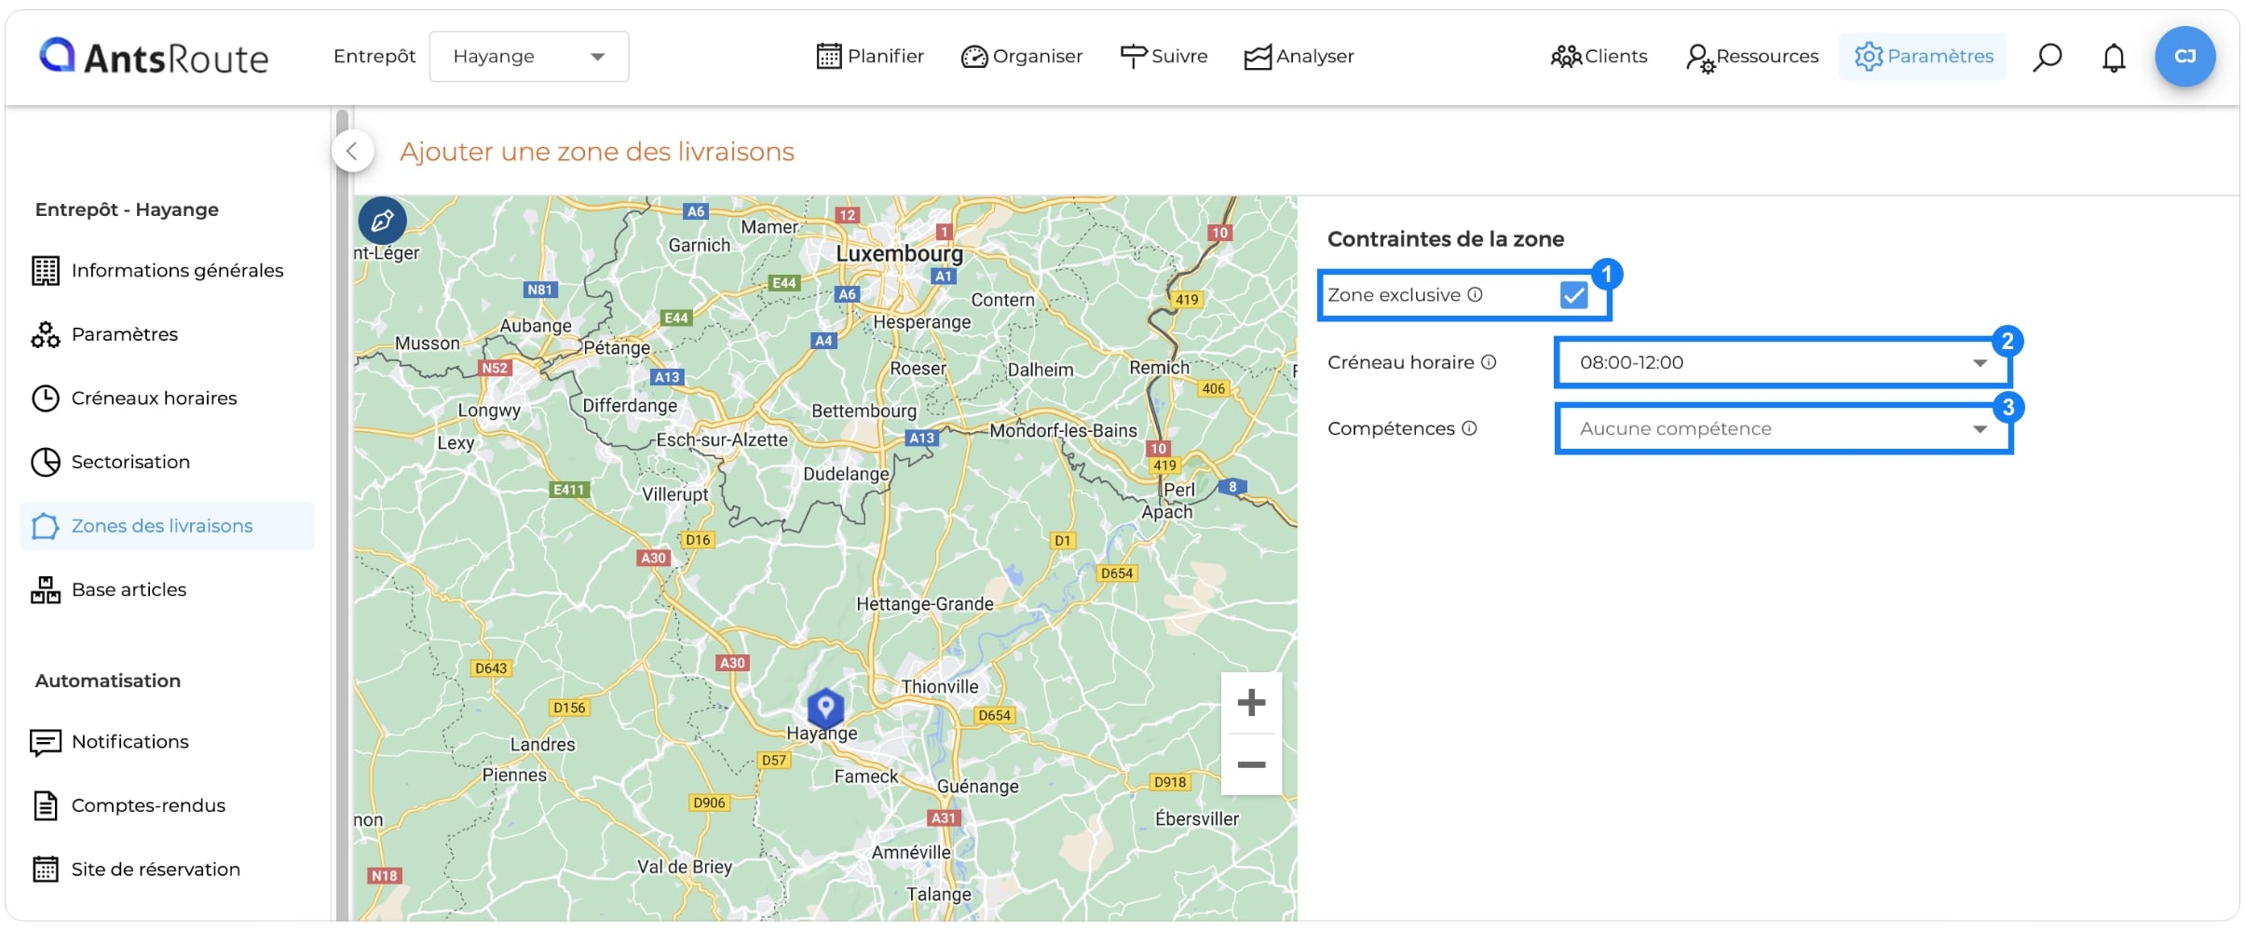Click the top Paramètres gear icon
The height and width of the screenshot is (931, 2245).
click(x=1868, y=57)
